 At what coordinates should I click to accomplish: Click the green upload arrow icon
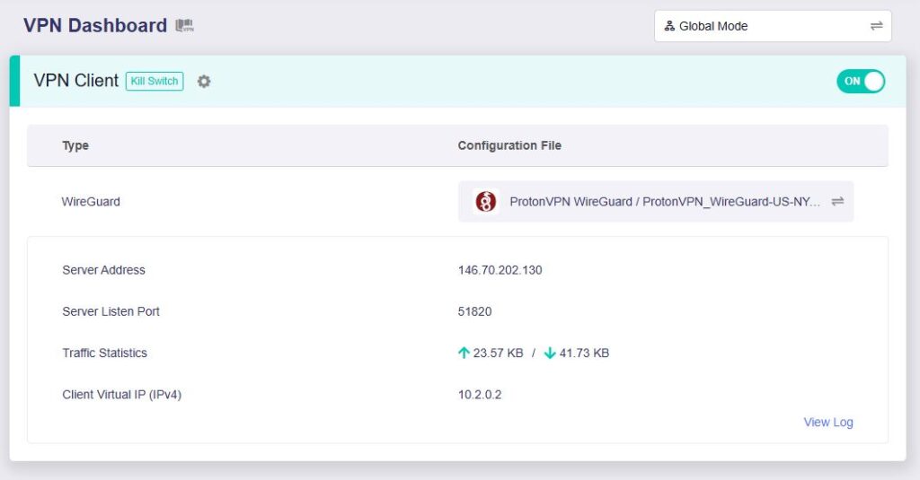[464, 353]
